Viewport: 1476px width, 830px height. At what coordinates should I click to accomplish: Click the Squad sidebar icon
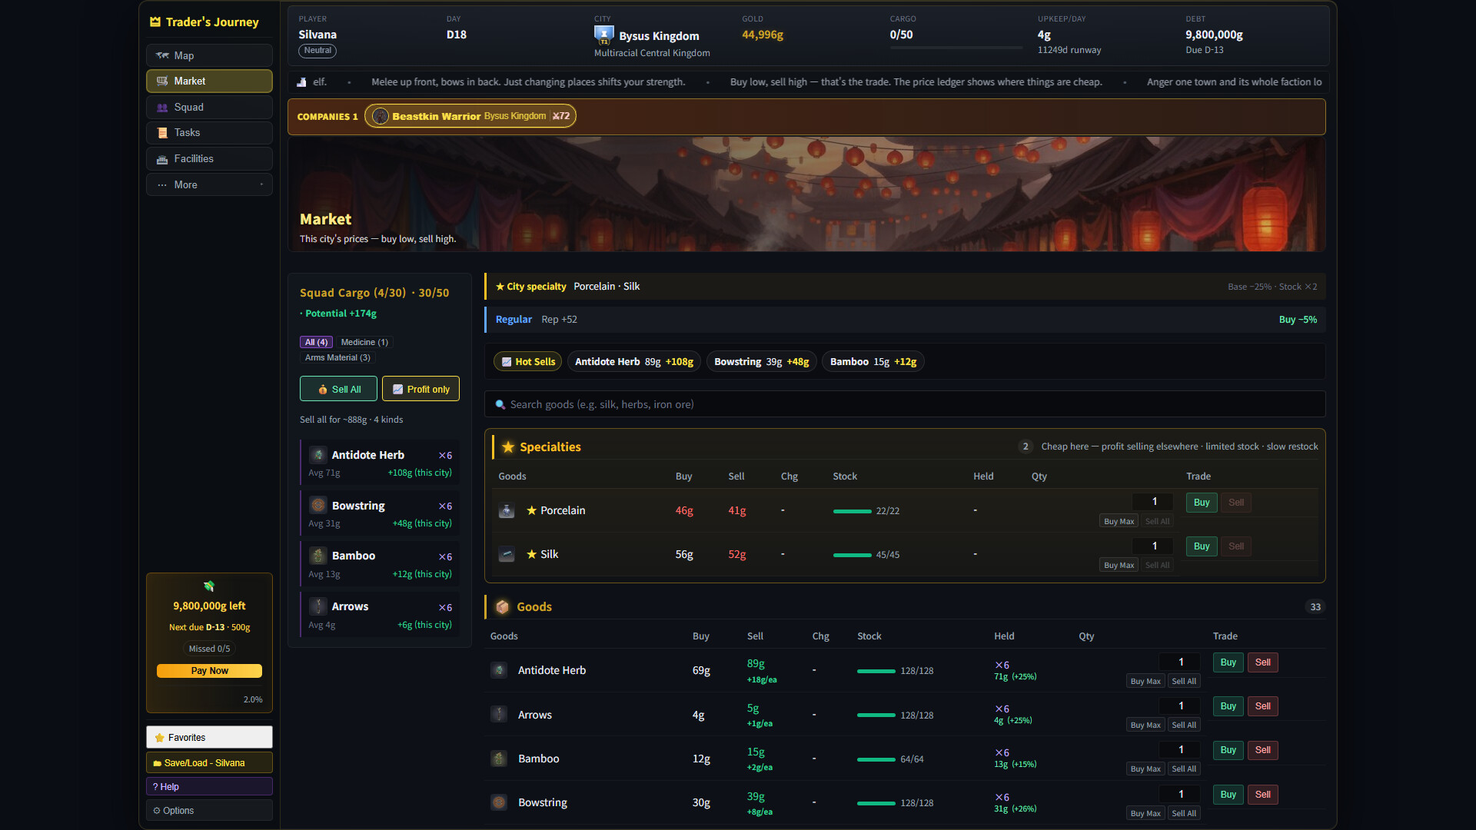[162, 107]
